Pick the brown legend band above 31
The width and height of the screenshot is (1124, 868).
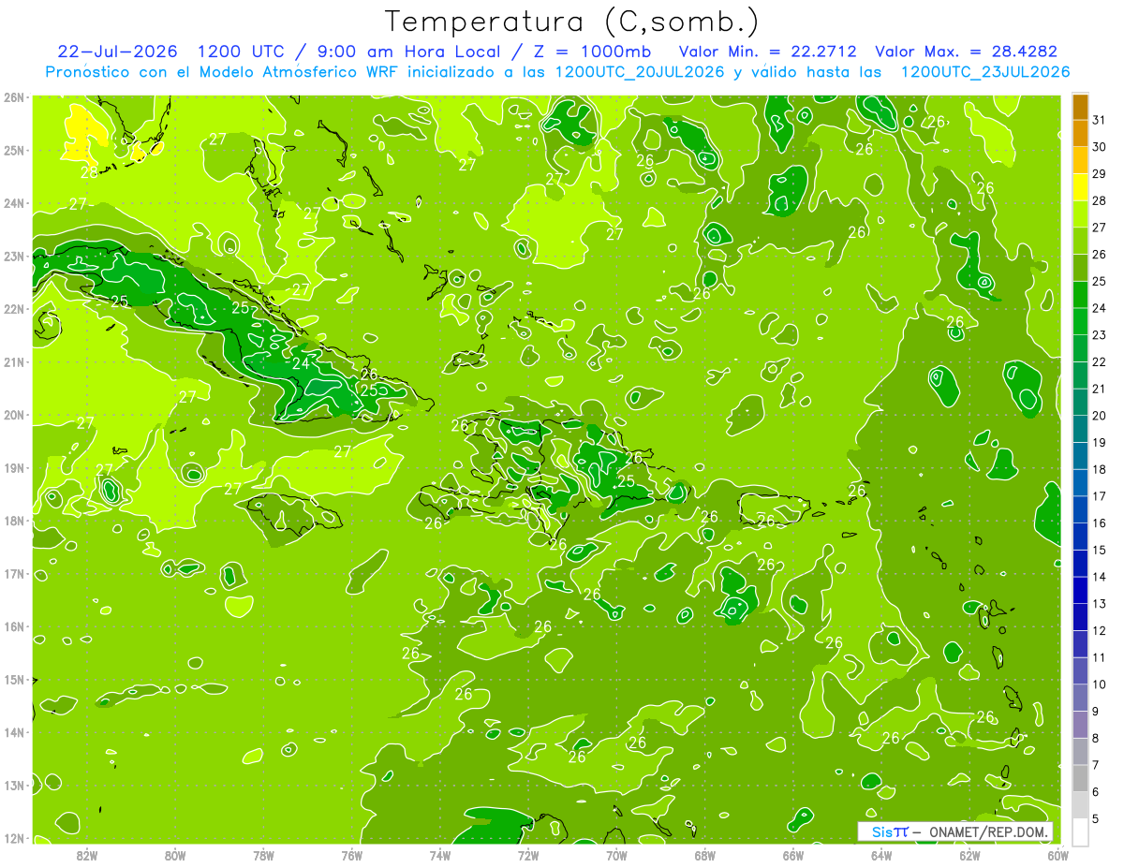(1079, 108)
